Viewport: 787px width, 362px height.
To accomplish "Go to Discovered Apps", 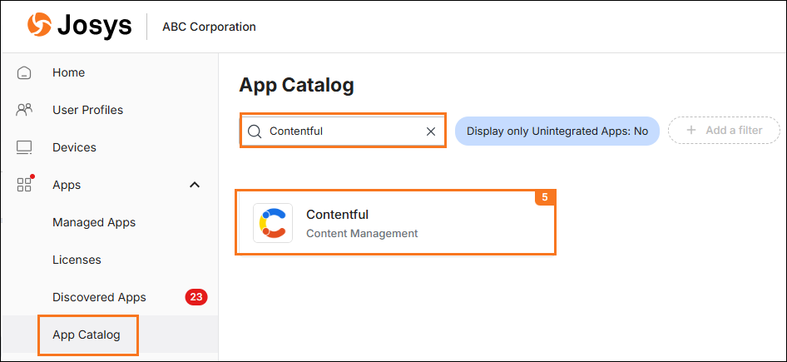I will pos(99,297).
